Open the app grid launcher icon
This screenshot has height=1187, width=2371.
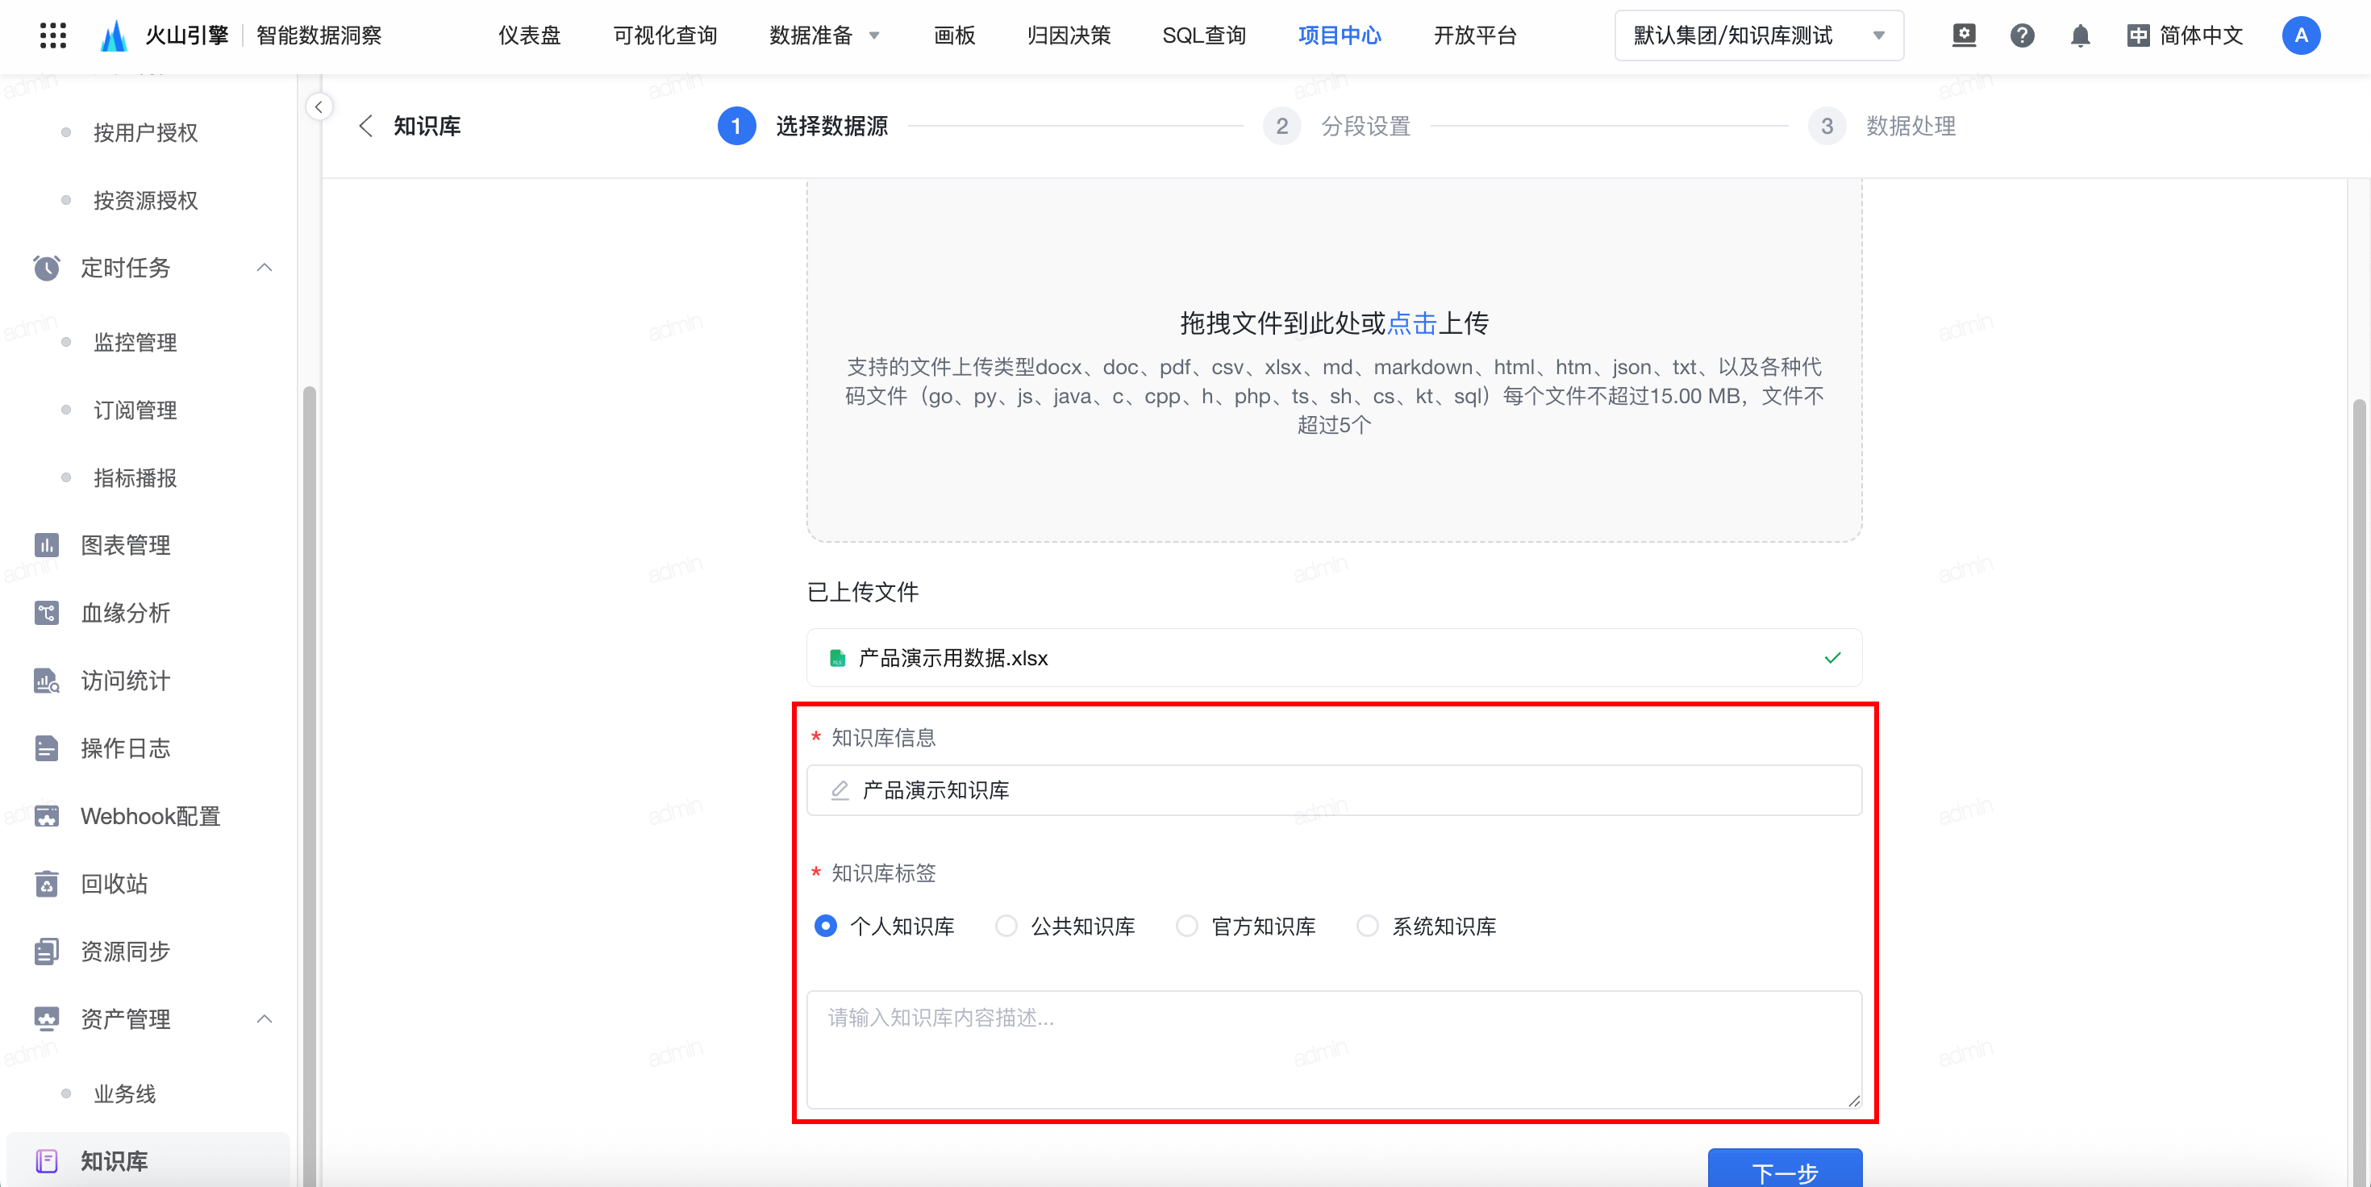coord(53,35)
